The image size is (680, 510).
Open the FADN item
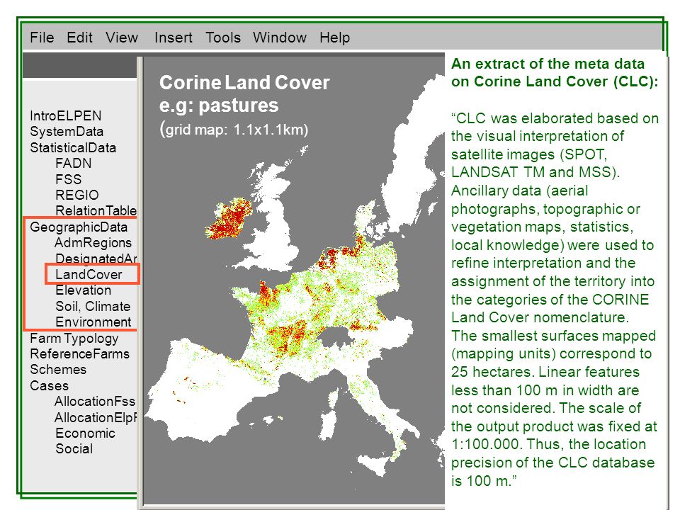[x=73, y=164]
